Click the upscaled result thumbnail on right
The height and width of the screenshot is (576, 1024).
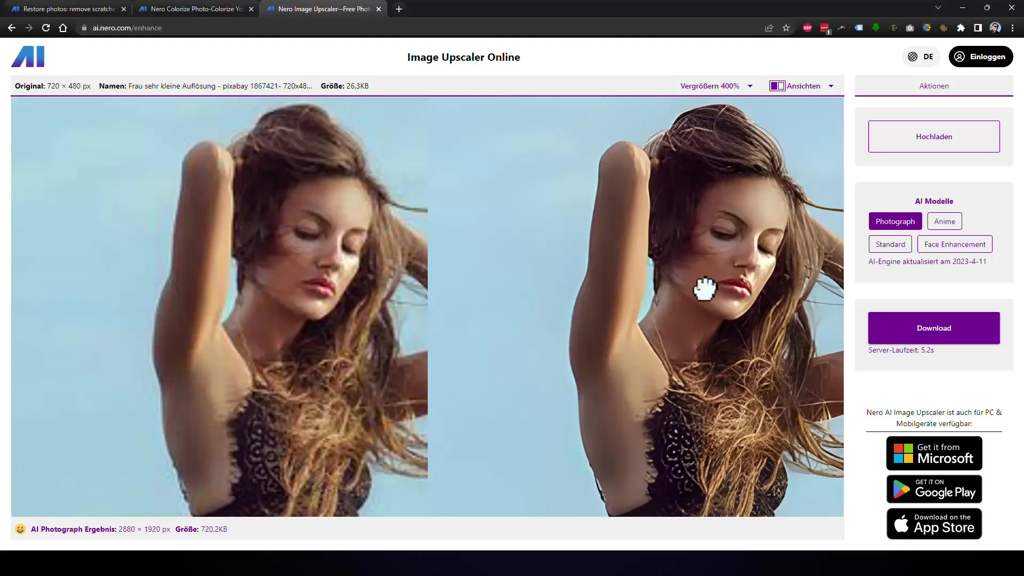[x=635, y=307]
